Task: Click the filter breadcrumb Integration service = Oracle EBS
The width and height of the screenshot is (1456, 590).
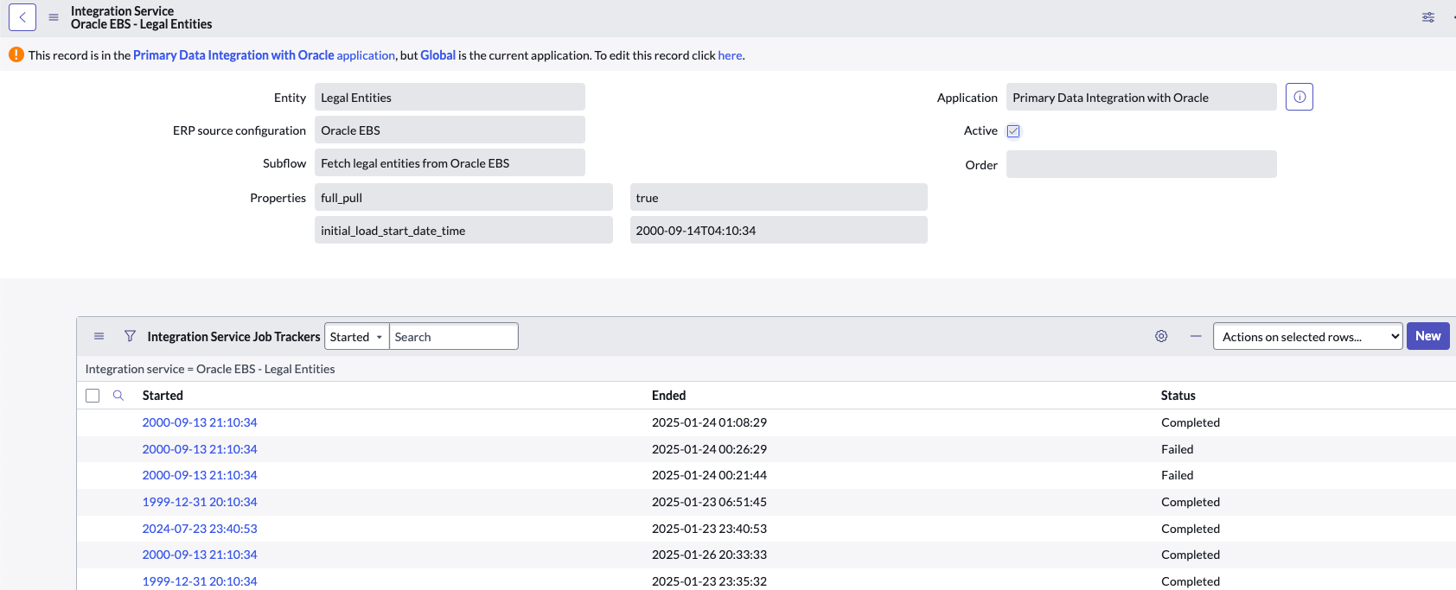Action: click(x=210, y=369)
